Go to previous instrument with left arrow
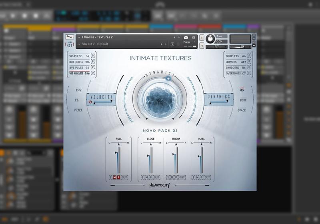320x224 pixels. pyautogui.click(x=174, y=37)
